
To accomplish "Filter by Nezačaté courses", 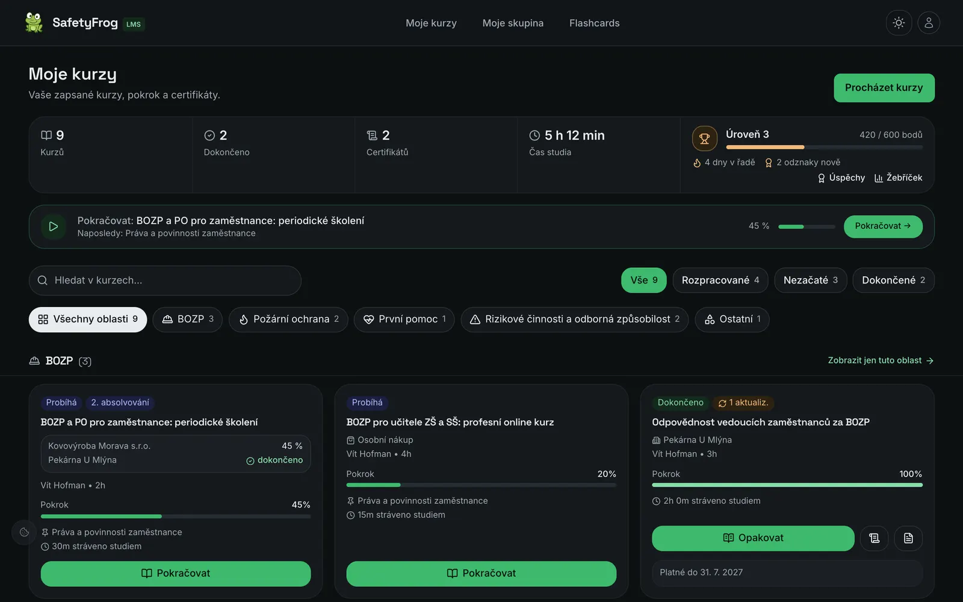I will click(811, 281).
